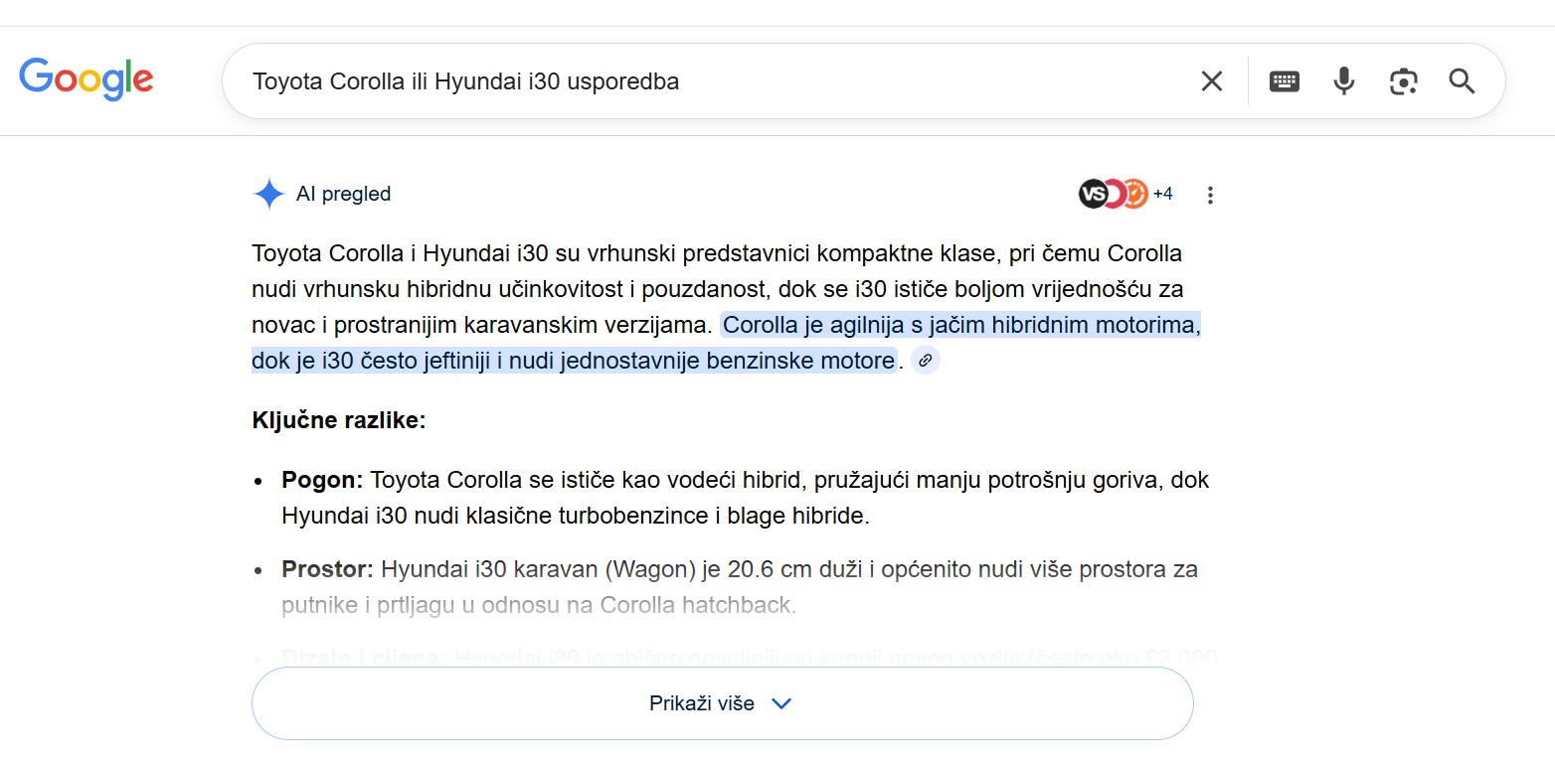This screenshot has height=761, width=1555.
Task: Click the magnifying glass to search
Action: point(1462,81)
